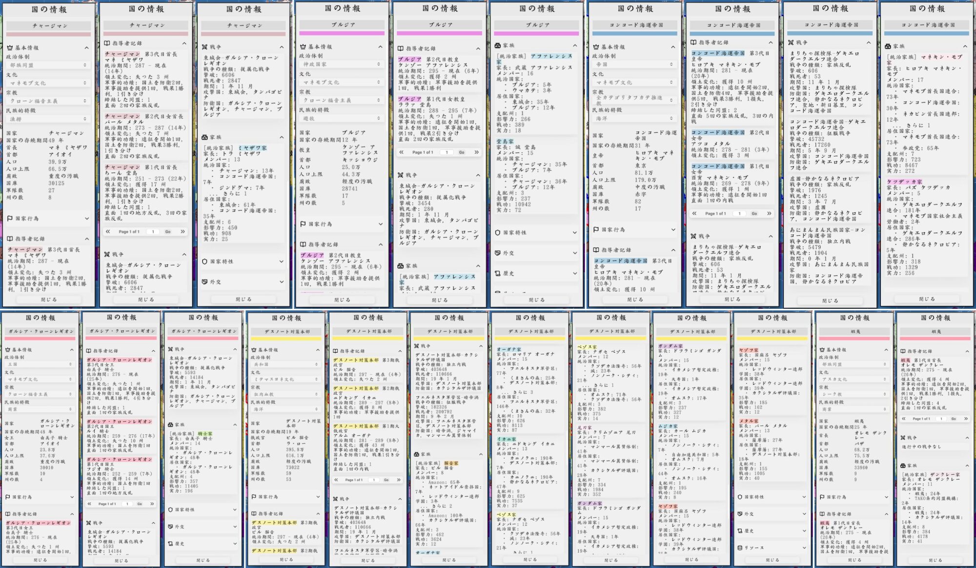Viewport: 976px width, 568px height.
Task: Open the 神政国家 government dropdown in ブルジア panel
Action: [x=342, y=64]
